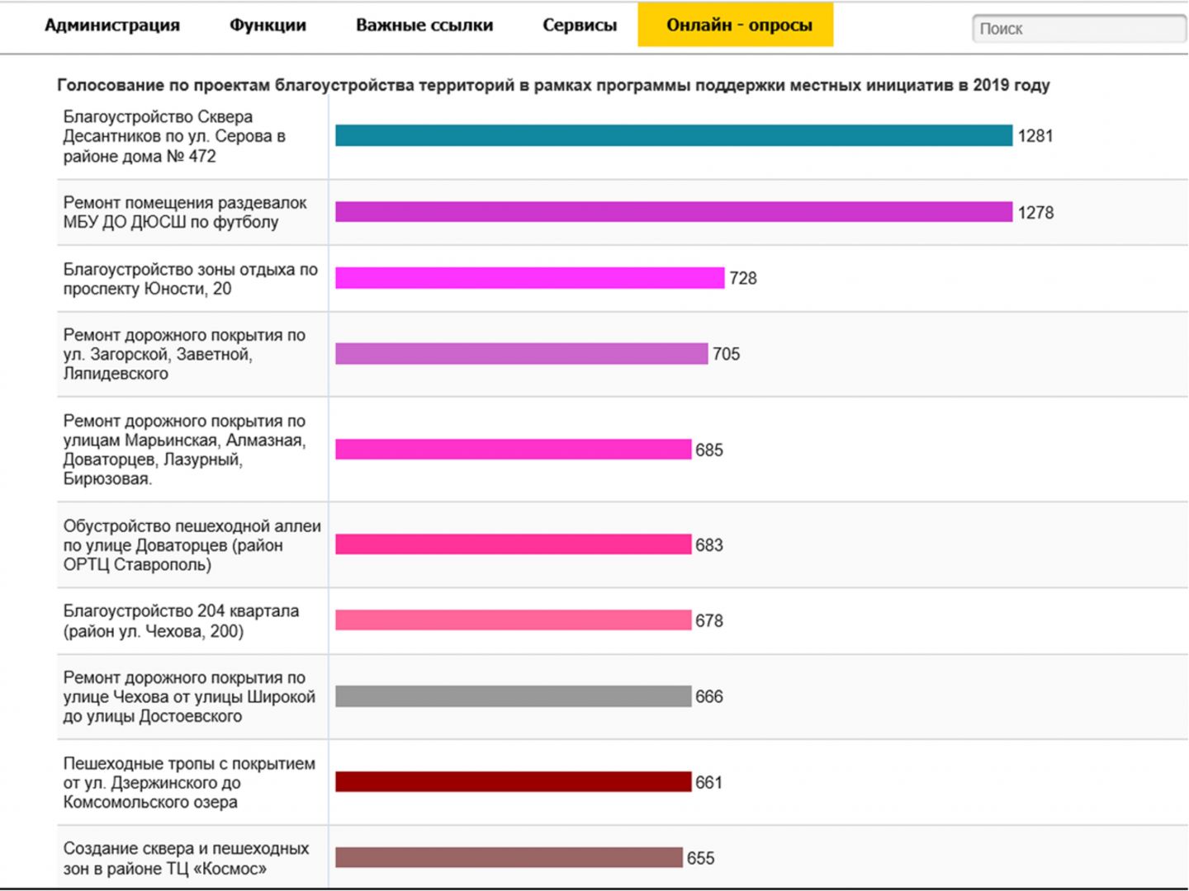Click the magenta bar with 728 votes
This screenshot has height=891, width=1189.
(530, 278)
